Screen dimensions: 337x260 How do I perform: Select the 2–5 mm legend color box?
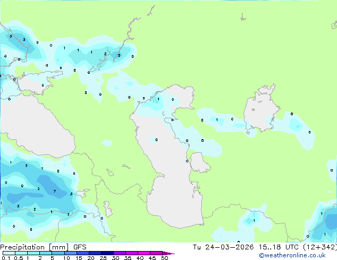(x=46, y=253)
